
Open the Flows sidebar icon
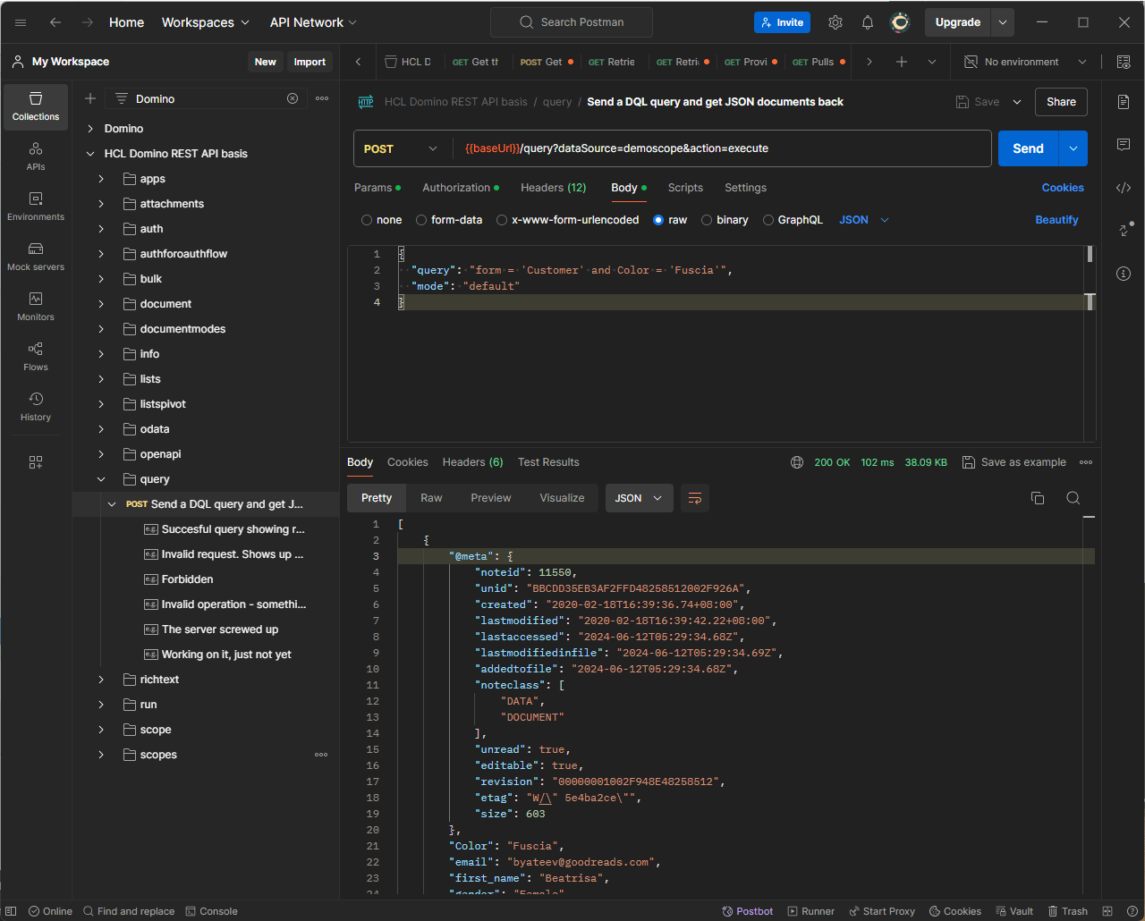point(36,356)
